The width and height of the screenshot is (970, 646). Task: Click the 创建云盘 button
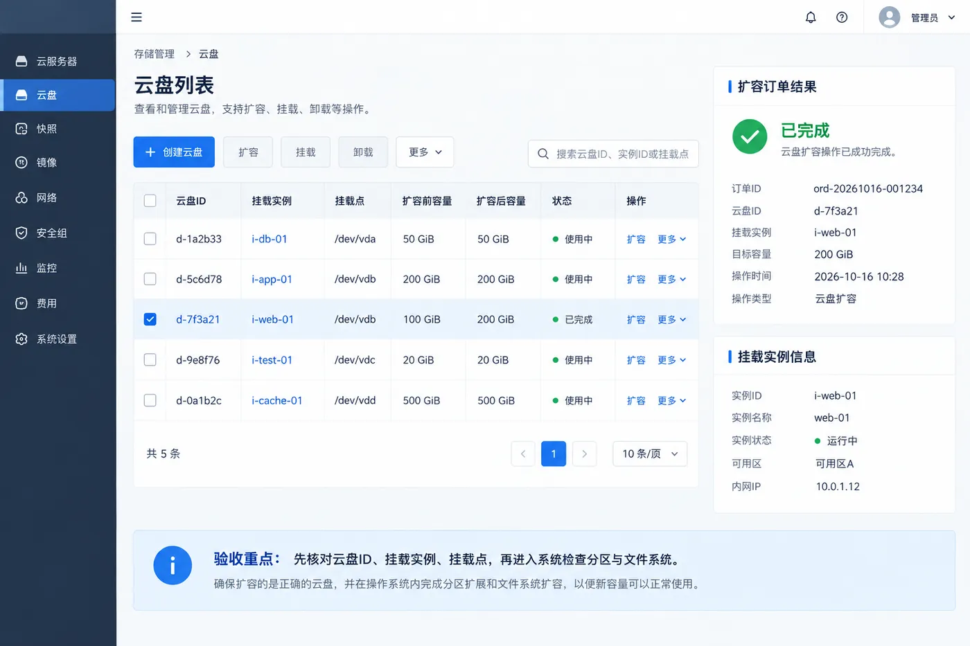tap(174, 152)
